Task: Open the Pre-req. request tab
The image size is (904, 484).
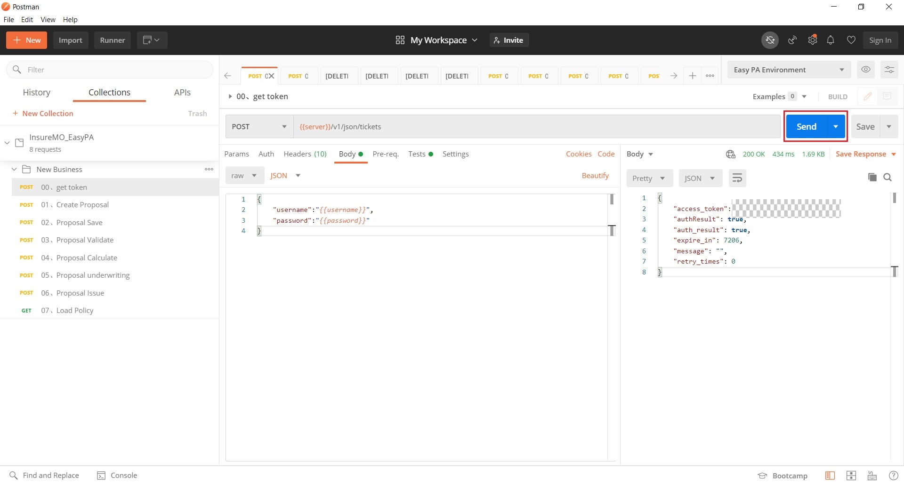Action: coord(386,154)
